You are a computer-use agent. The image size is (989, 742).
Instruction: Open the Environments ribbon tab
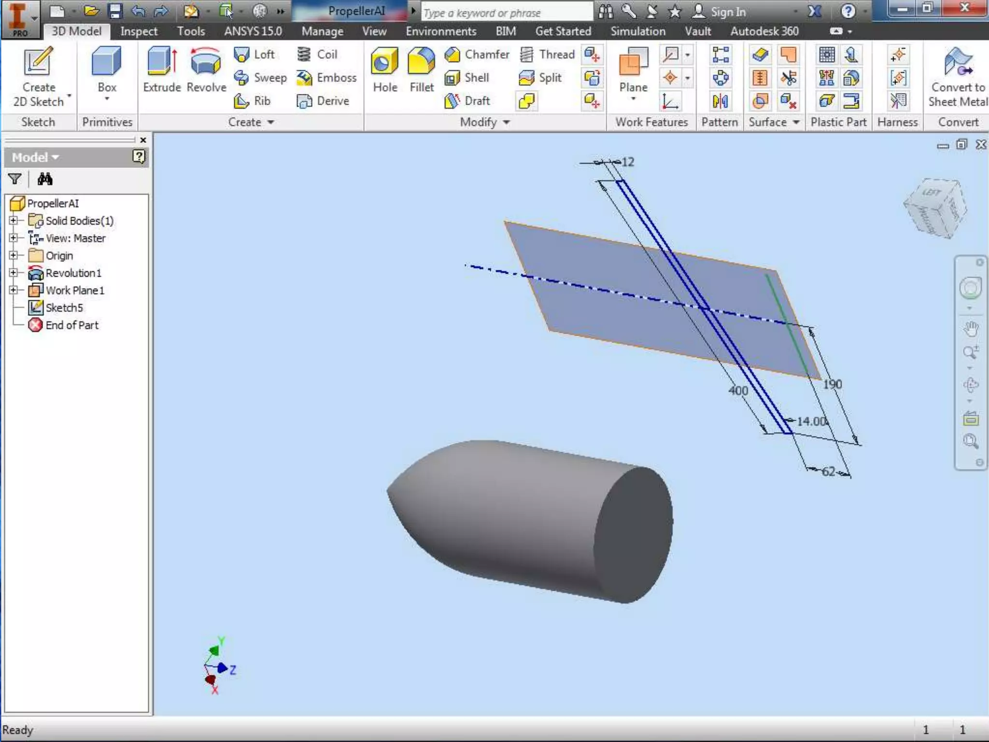click(440, 31)
